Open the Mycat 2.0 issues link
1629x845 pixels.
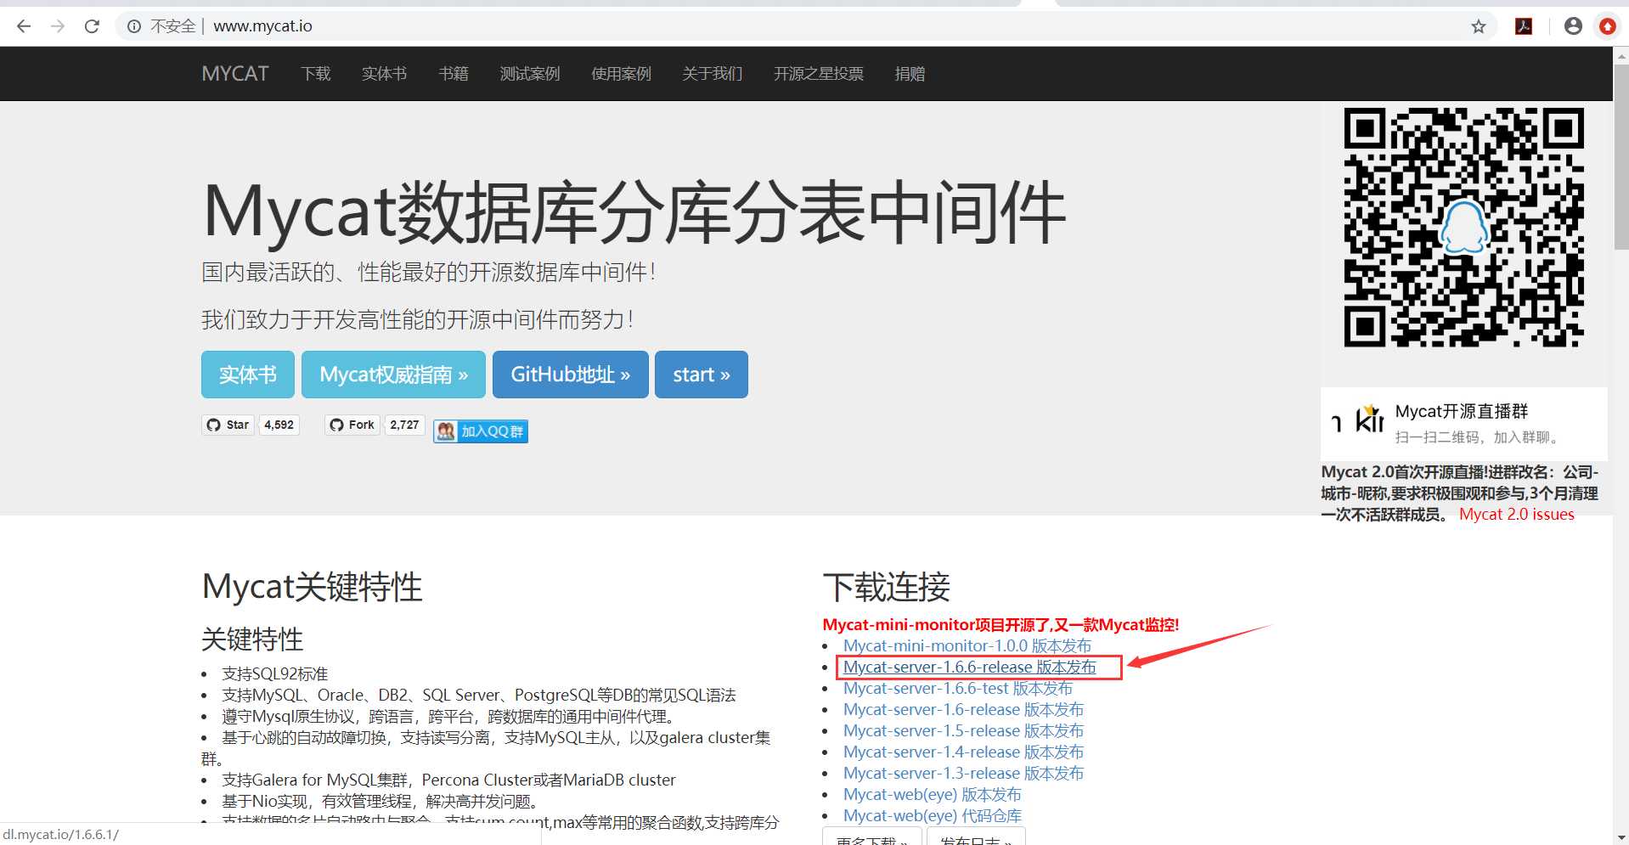point(1516,515)
